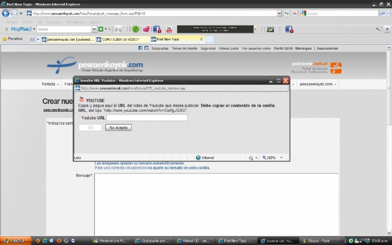Open the Mensajes link
The image size is (392, 245).
click(303, 49)
